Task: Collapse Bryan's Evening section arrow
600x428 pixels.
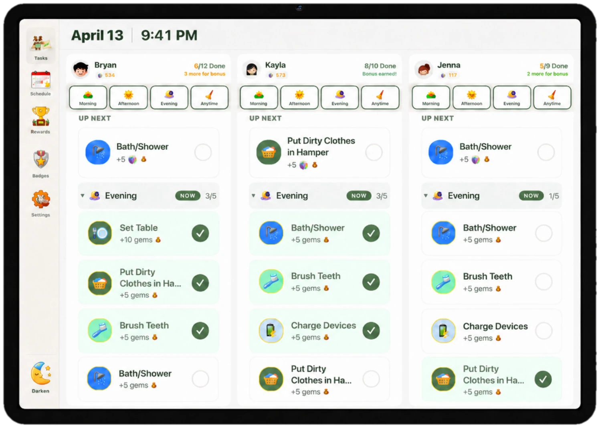Action: tap(83, 196)
